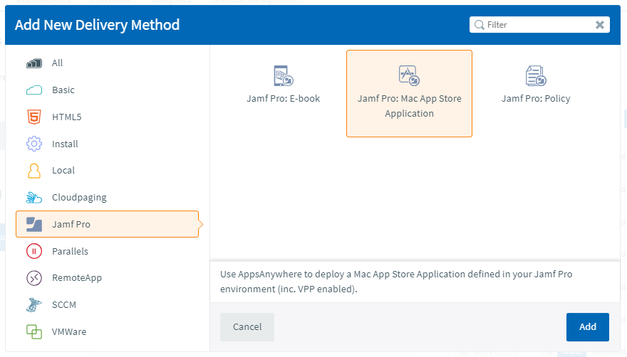Image resolution: width=627 pixels, height=357 pixels.
Task: Click the All category stacked icon
Action: coord(34,63)
